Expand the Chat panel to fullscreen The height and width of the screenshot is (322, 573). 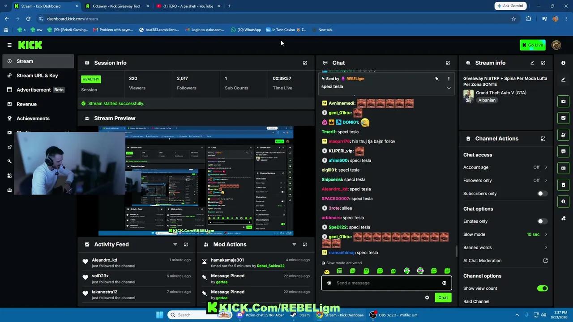point(448,63)
